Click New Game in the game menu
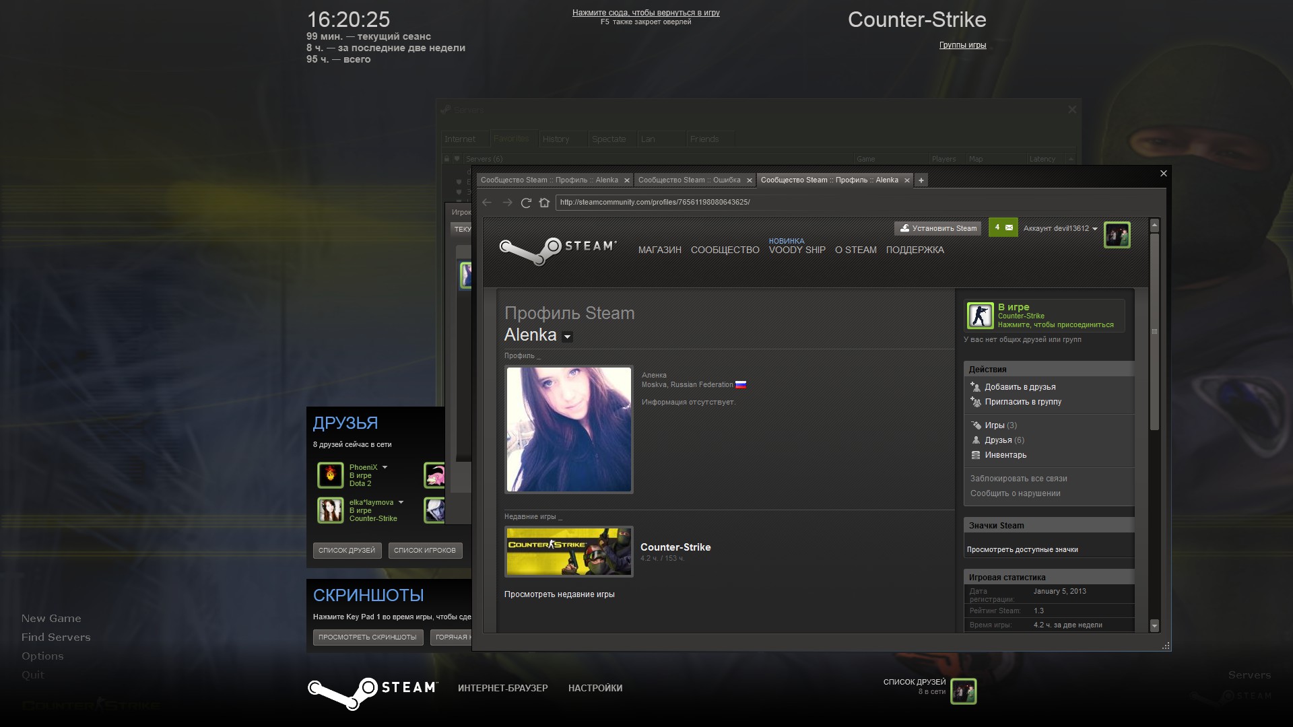Image resolution: width=1293 pixels, height=727 pixels. (x=51, y=619)
